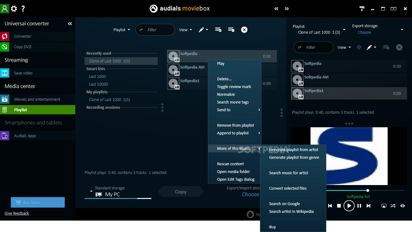The height and width of the screenshot is (232, 412).
Task: Go back with the top « arrows
Action: tap(276, 9)
